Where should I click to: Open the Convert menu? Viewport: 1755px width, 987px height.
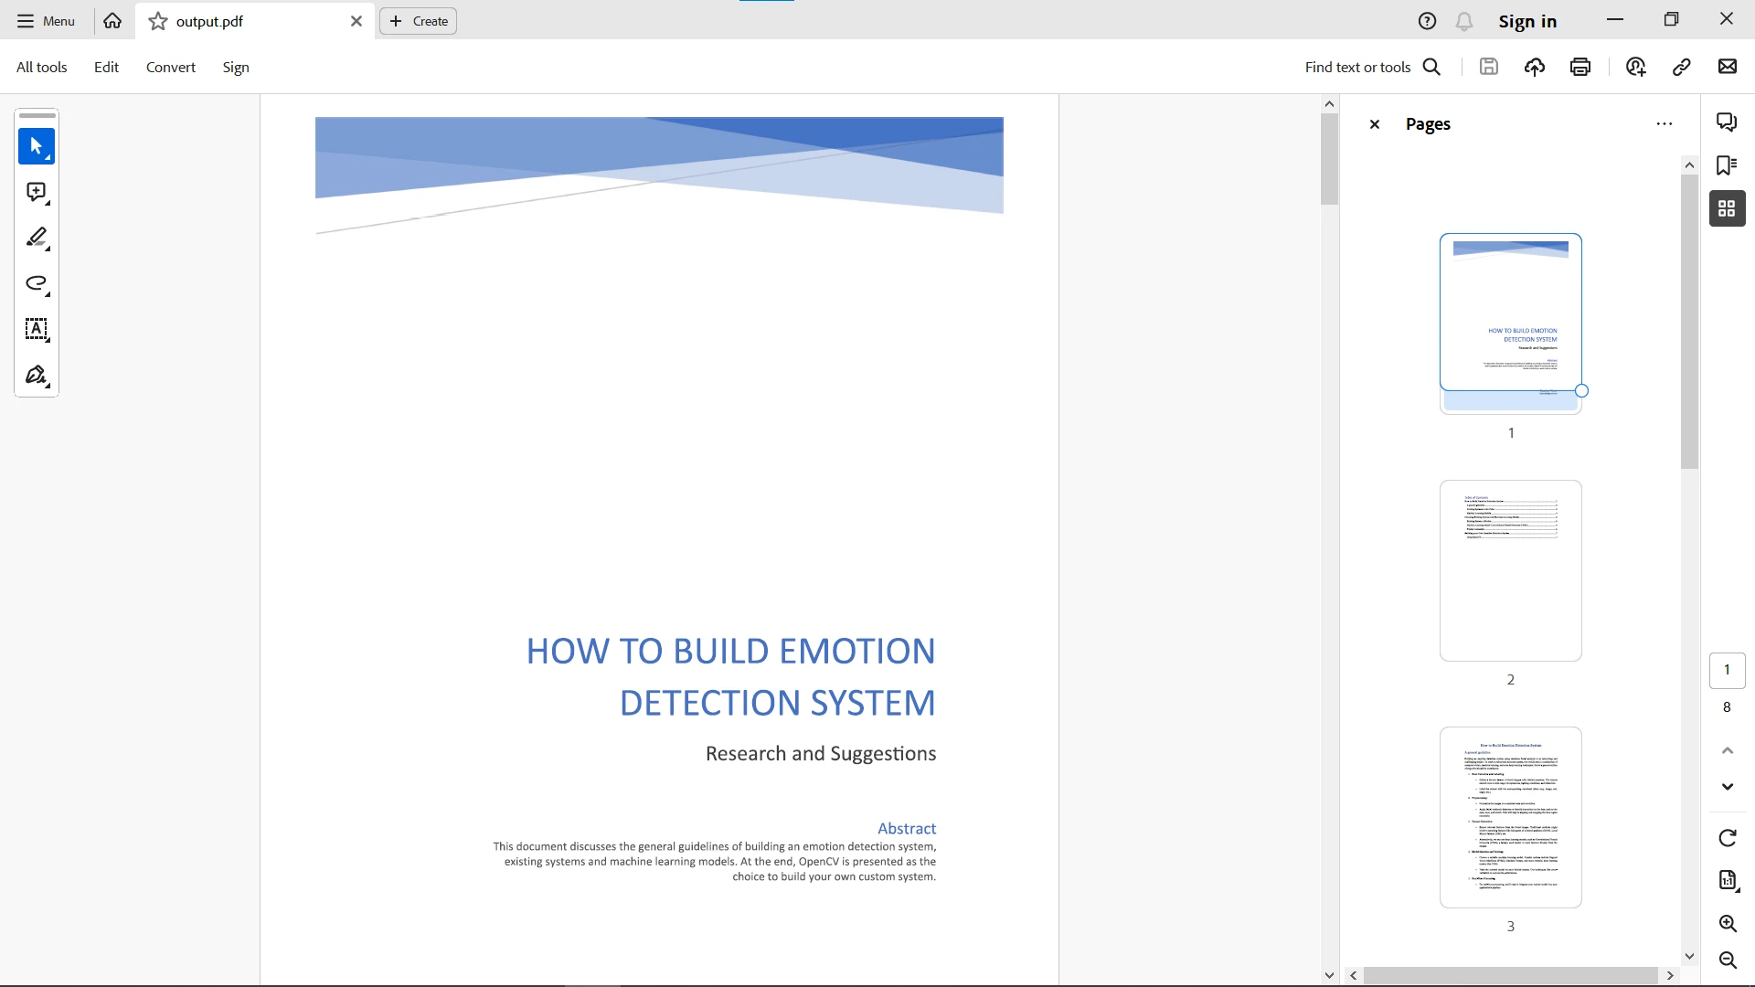coord(171,67)
